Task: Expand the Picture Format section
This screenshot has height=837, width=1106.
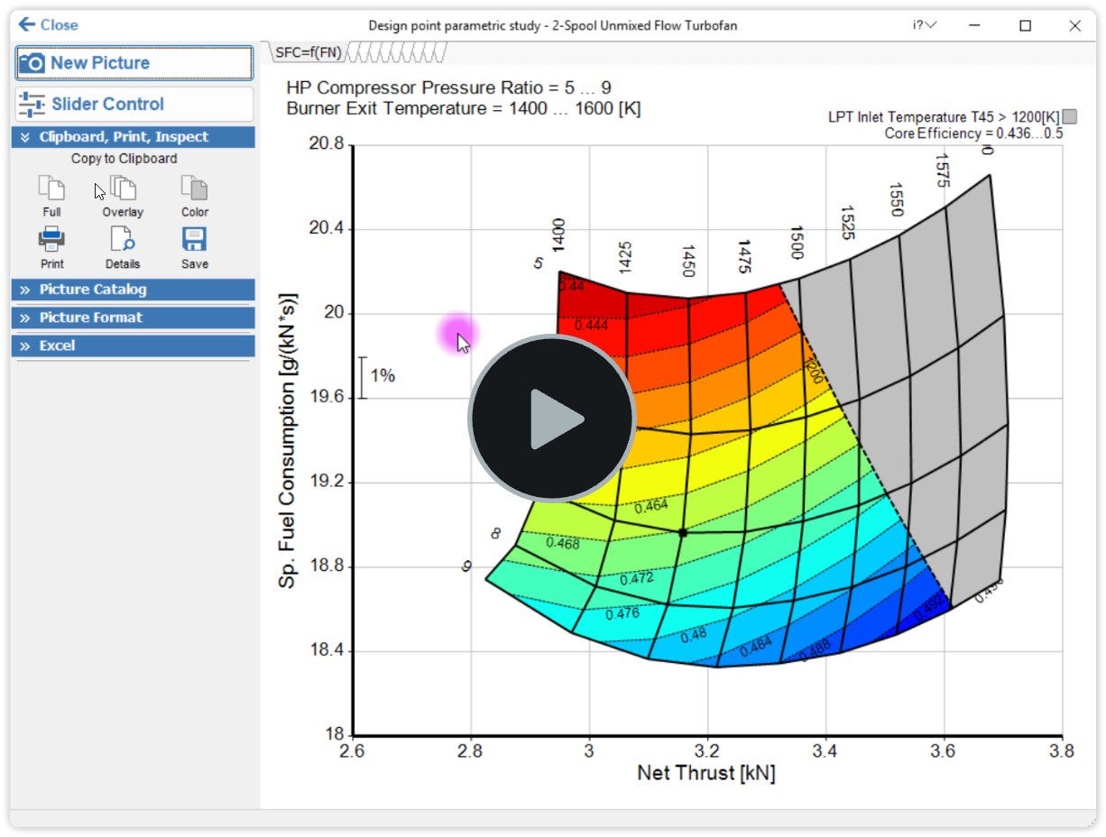Action: (134, 317)
